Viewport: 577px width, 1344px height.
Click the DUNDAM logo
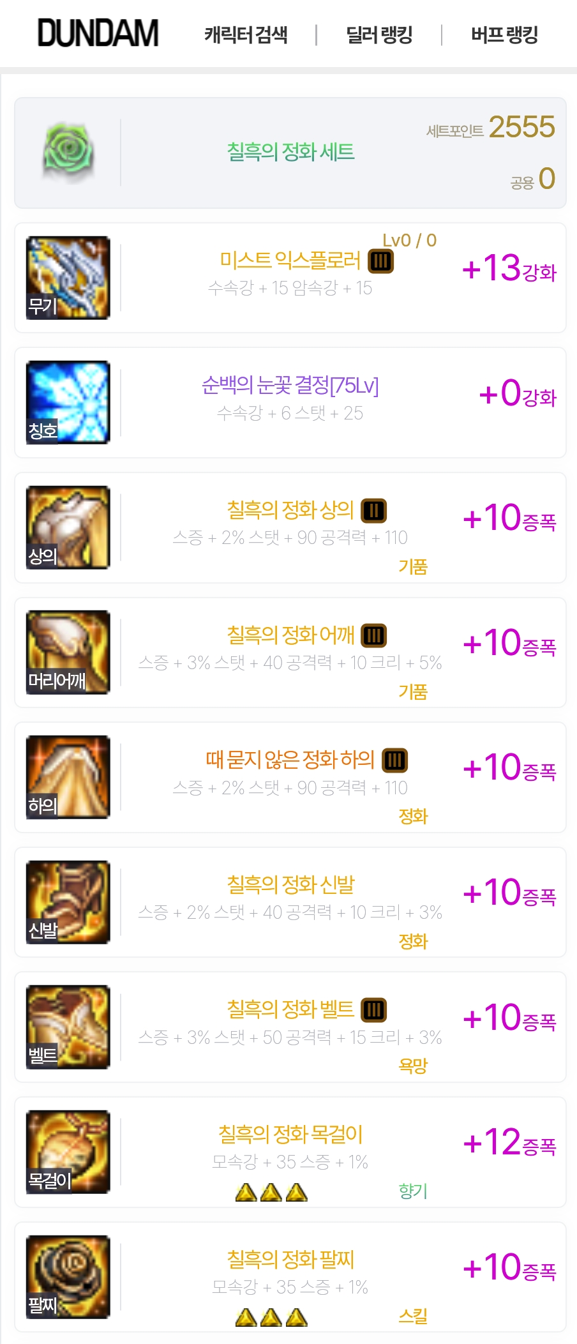[x=98, y=33]
